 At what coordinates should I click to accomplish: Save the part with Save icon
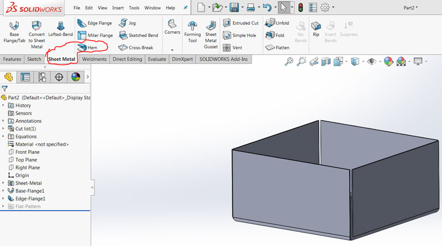234,7
